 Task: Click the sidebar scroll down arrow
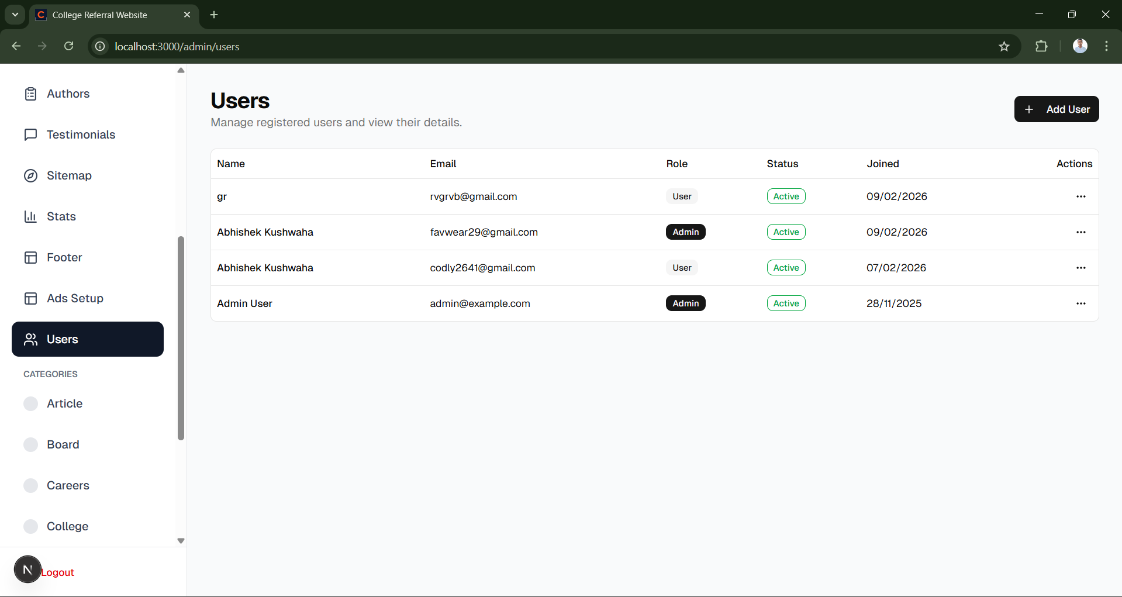(181, 541)
